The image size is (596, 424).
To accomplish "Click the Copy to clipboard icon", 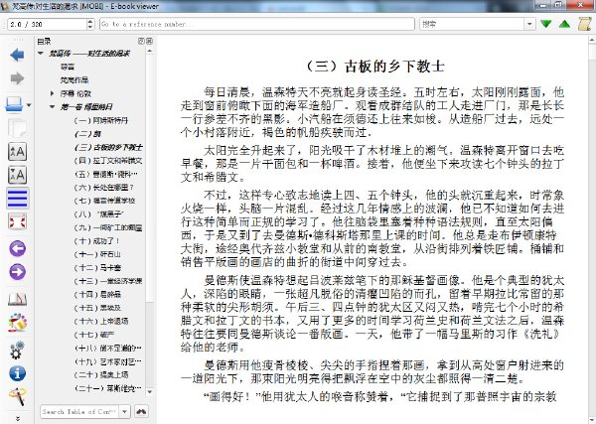I will tap(17, 128).
